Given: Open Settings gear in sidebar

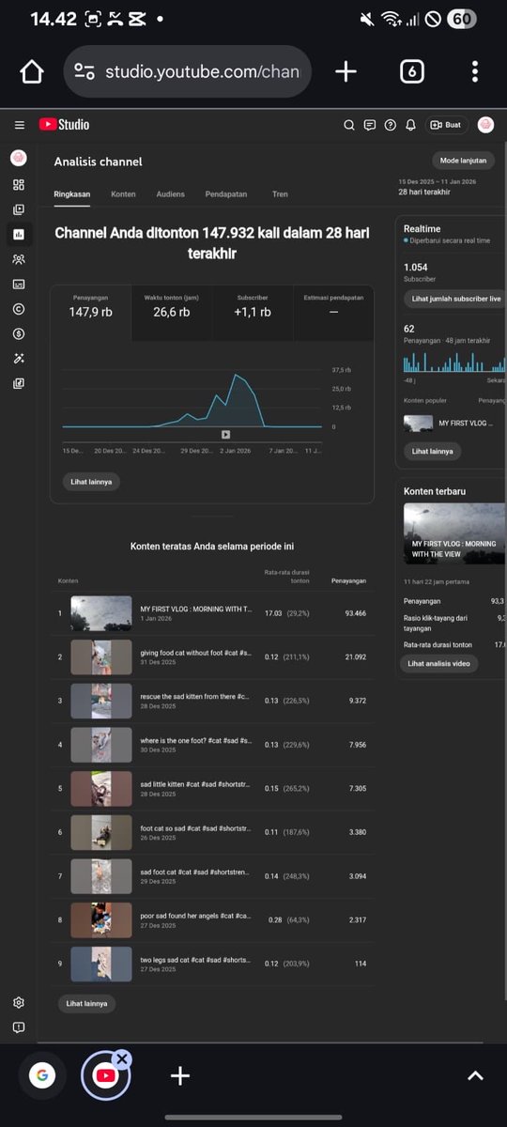Looking at the screenshot, I should [x=19, y=1003].
